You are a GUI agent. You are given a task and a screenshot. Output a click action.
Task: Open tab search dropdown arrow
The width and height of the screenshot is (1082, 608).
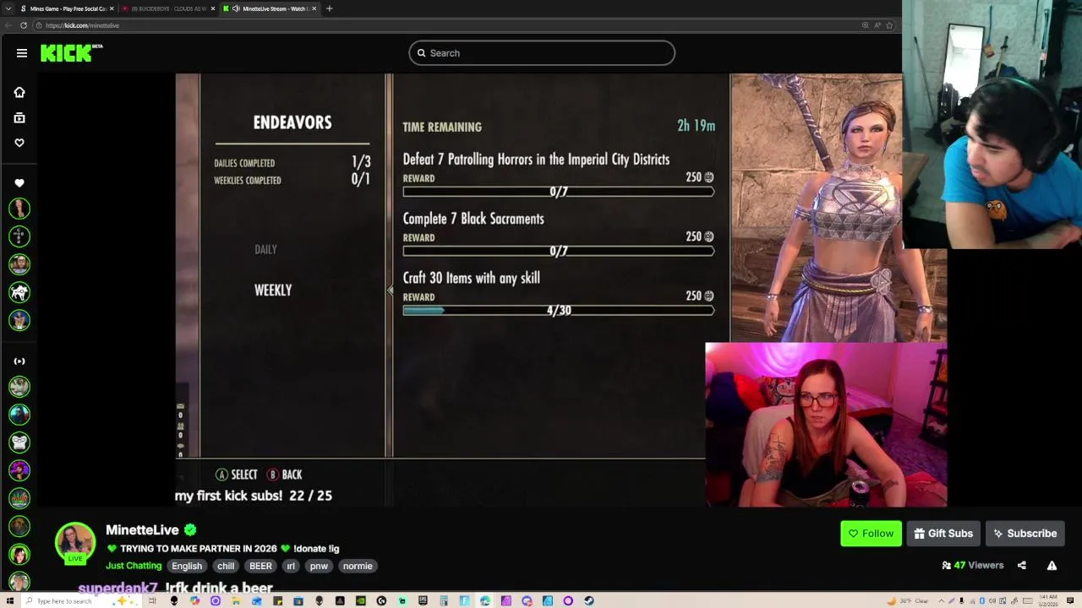click(8, 8)
